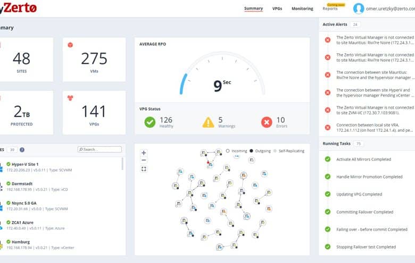Click the map node with red dot
The height and width of the screenshot is (263, 415).
point(210,164)
